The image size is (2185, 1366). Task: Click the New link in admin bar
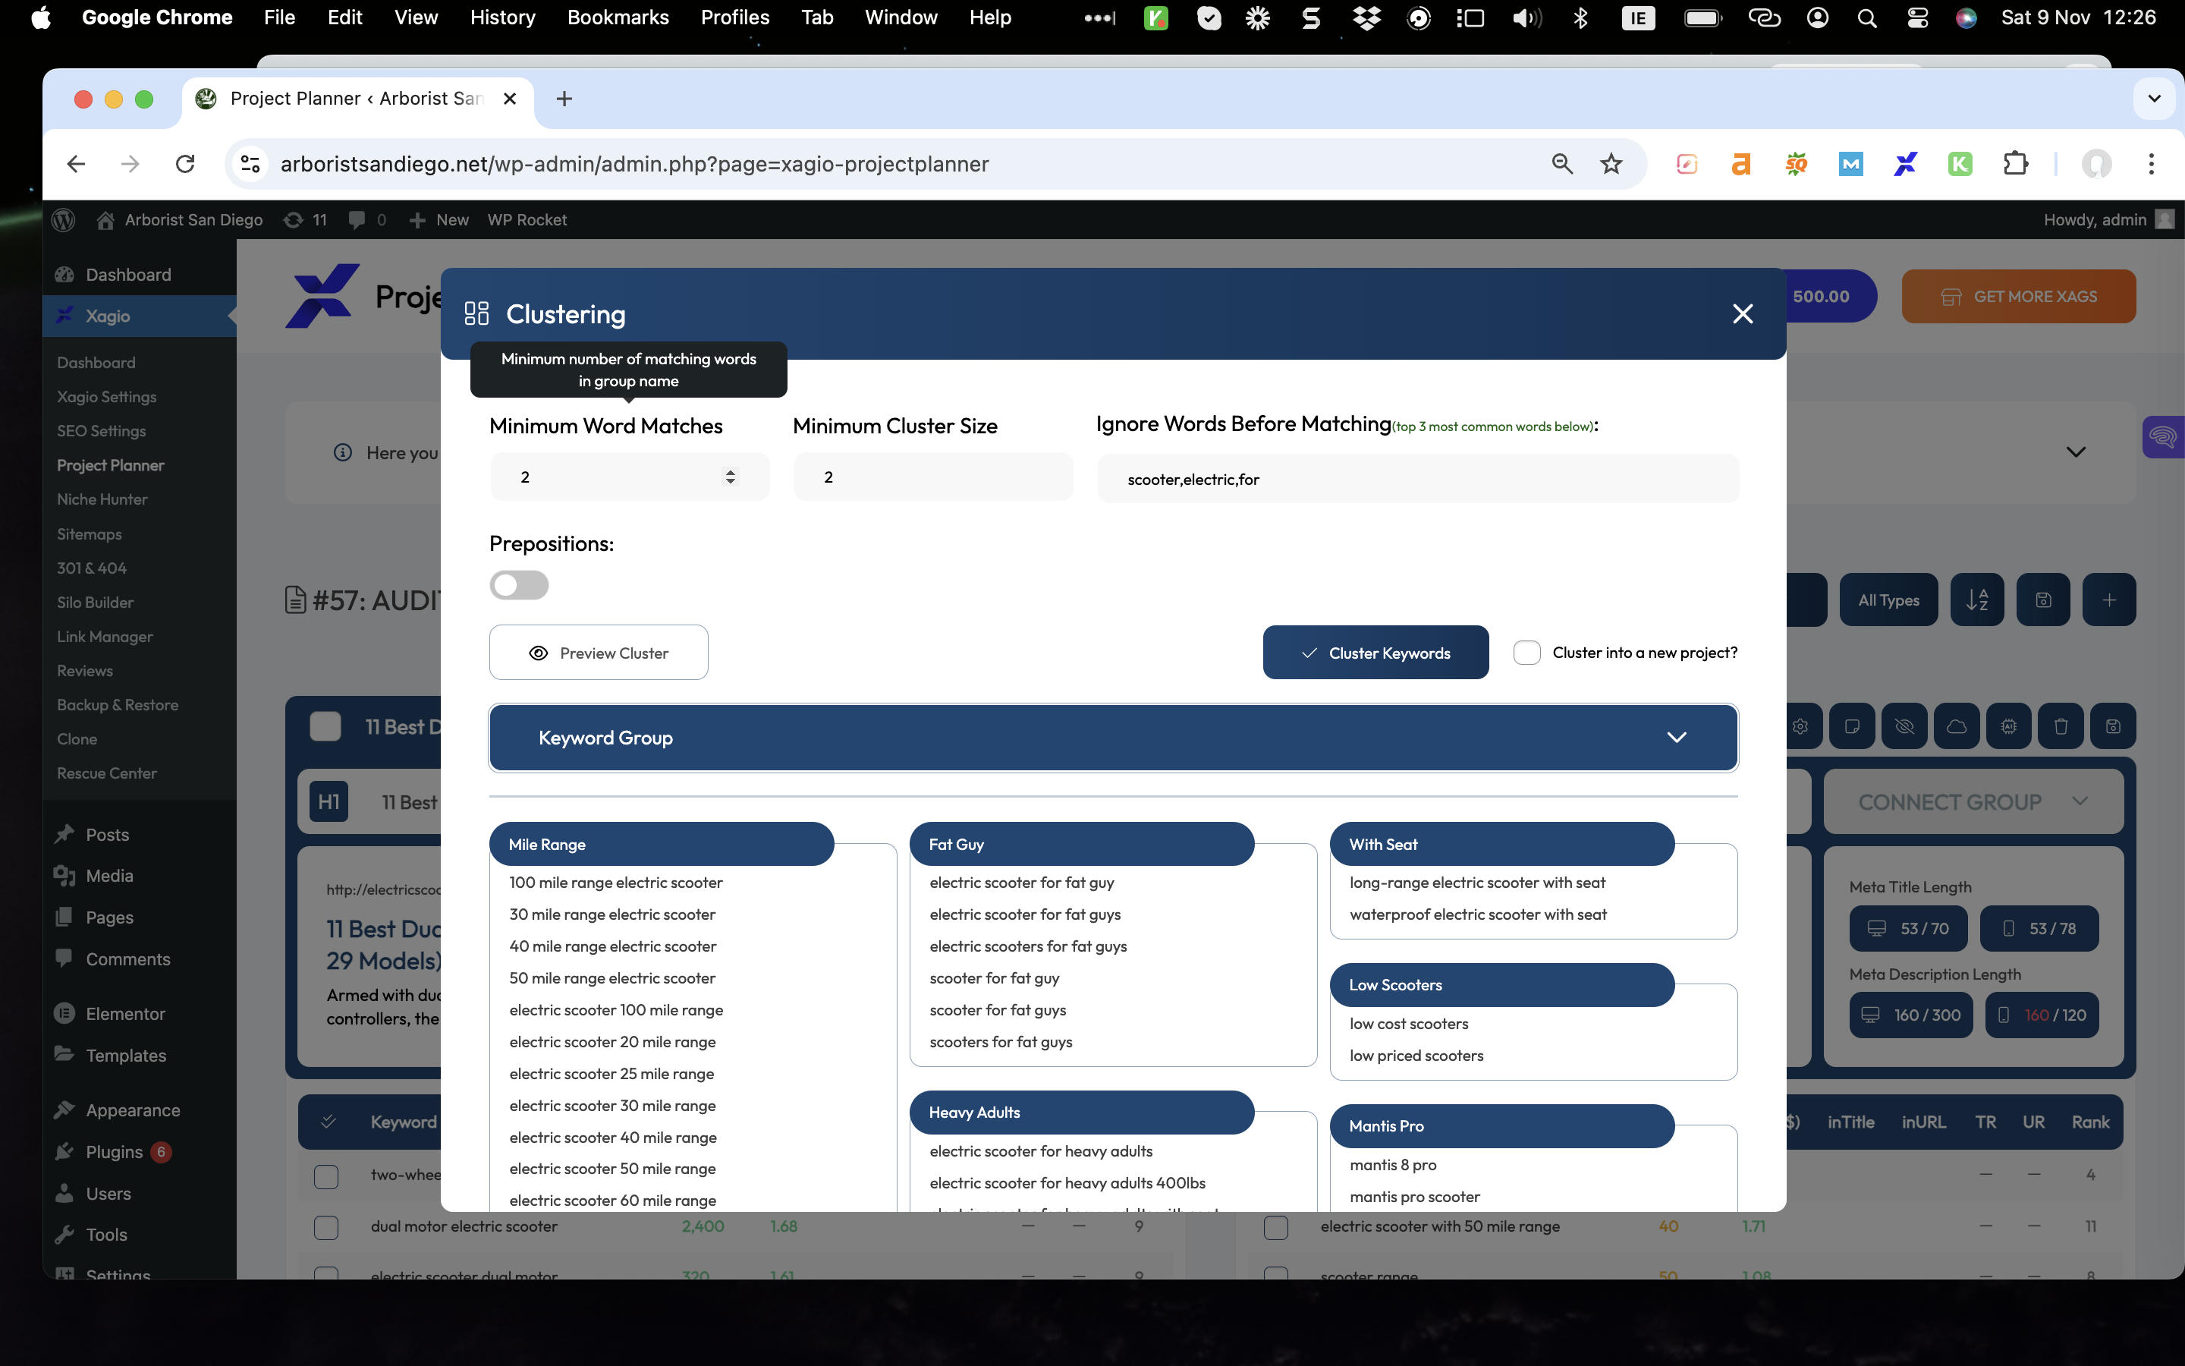click(x=439, y=219)
